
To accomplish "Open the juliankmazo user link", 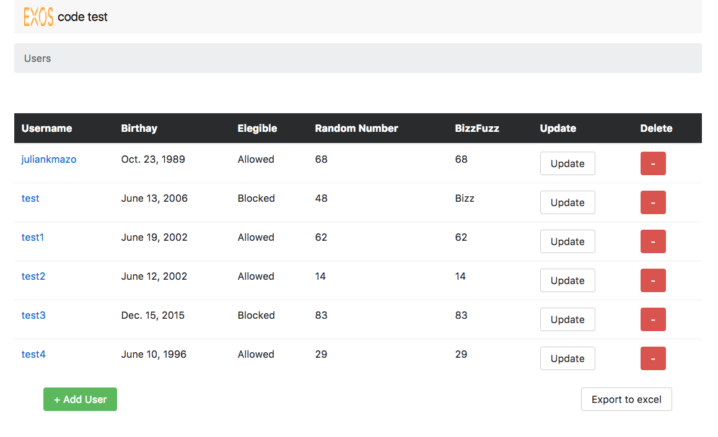I will pyautogui.click(x=49, y=159).
